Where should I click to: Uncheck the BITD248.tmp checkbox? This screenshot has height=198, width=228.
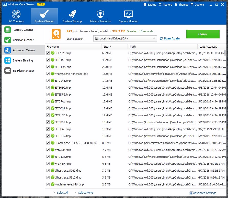click(x=48, y=81)
